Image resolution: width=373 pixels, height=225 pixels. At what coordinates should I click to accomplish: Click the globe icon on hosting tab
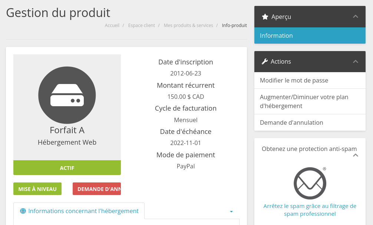click(x=23, y=211)
